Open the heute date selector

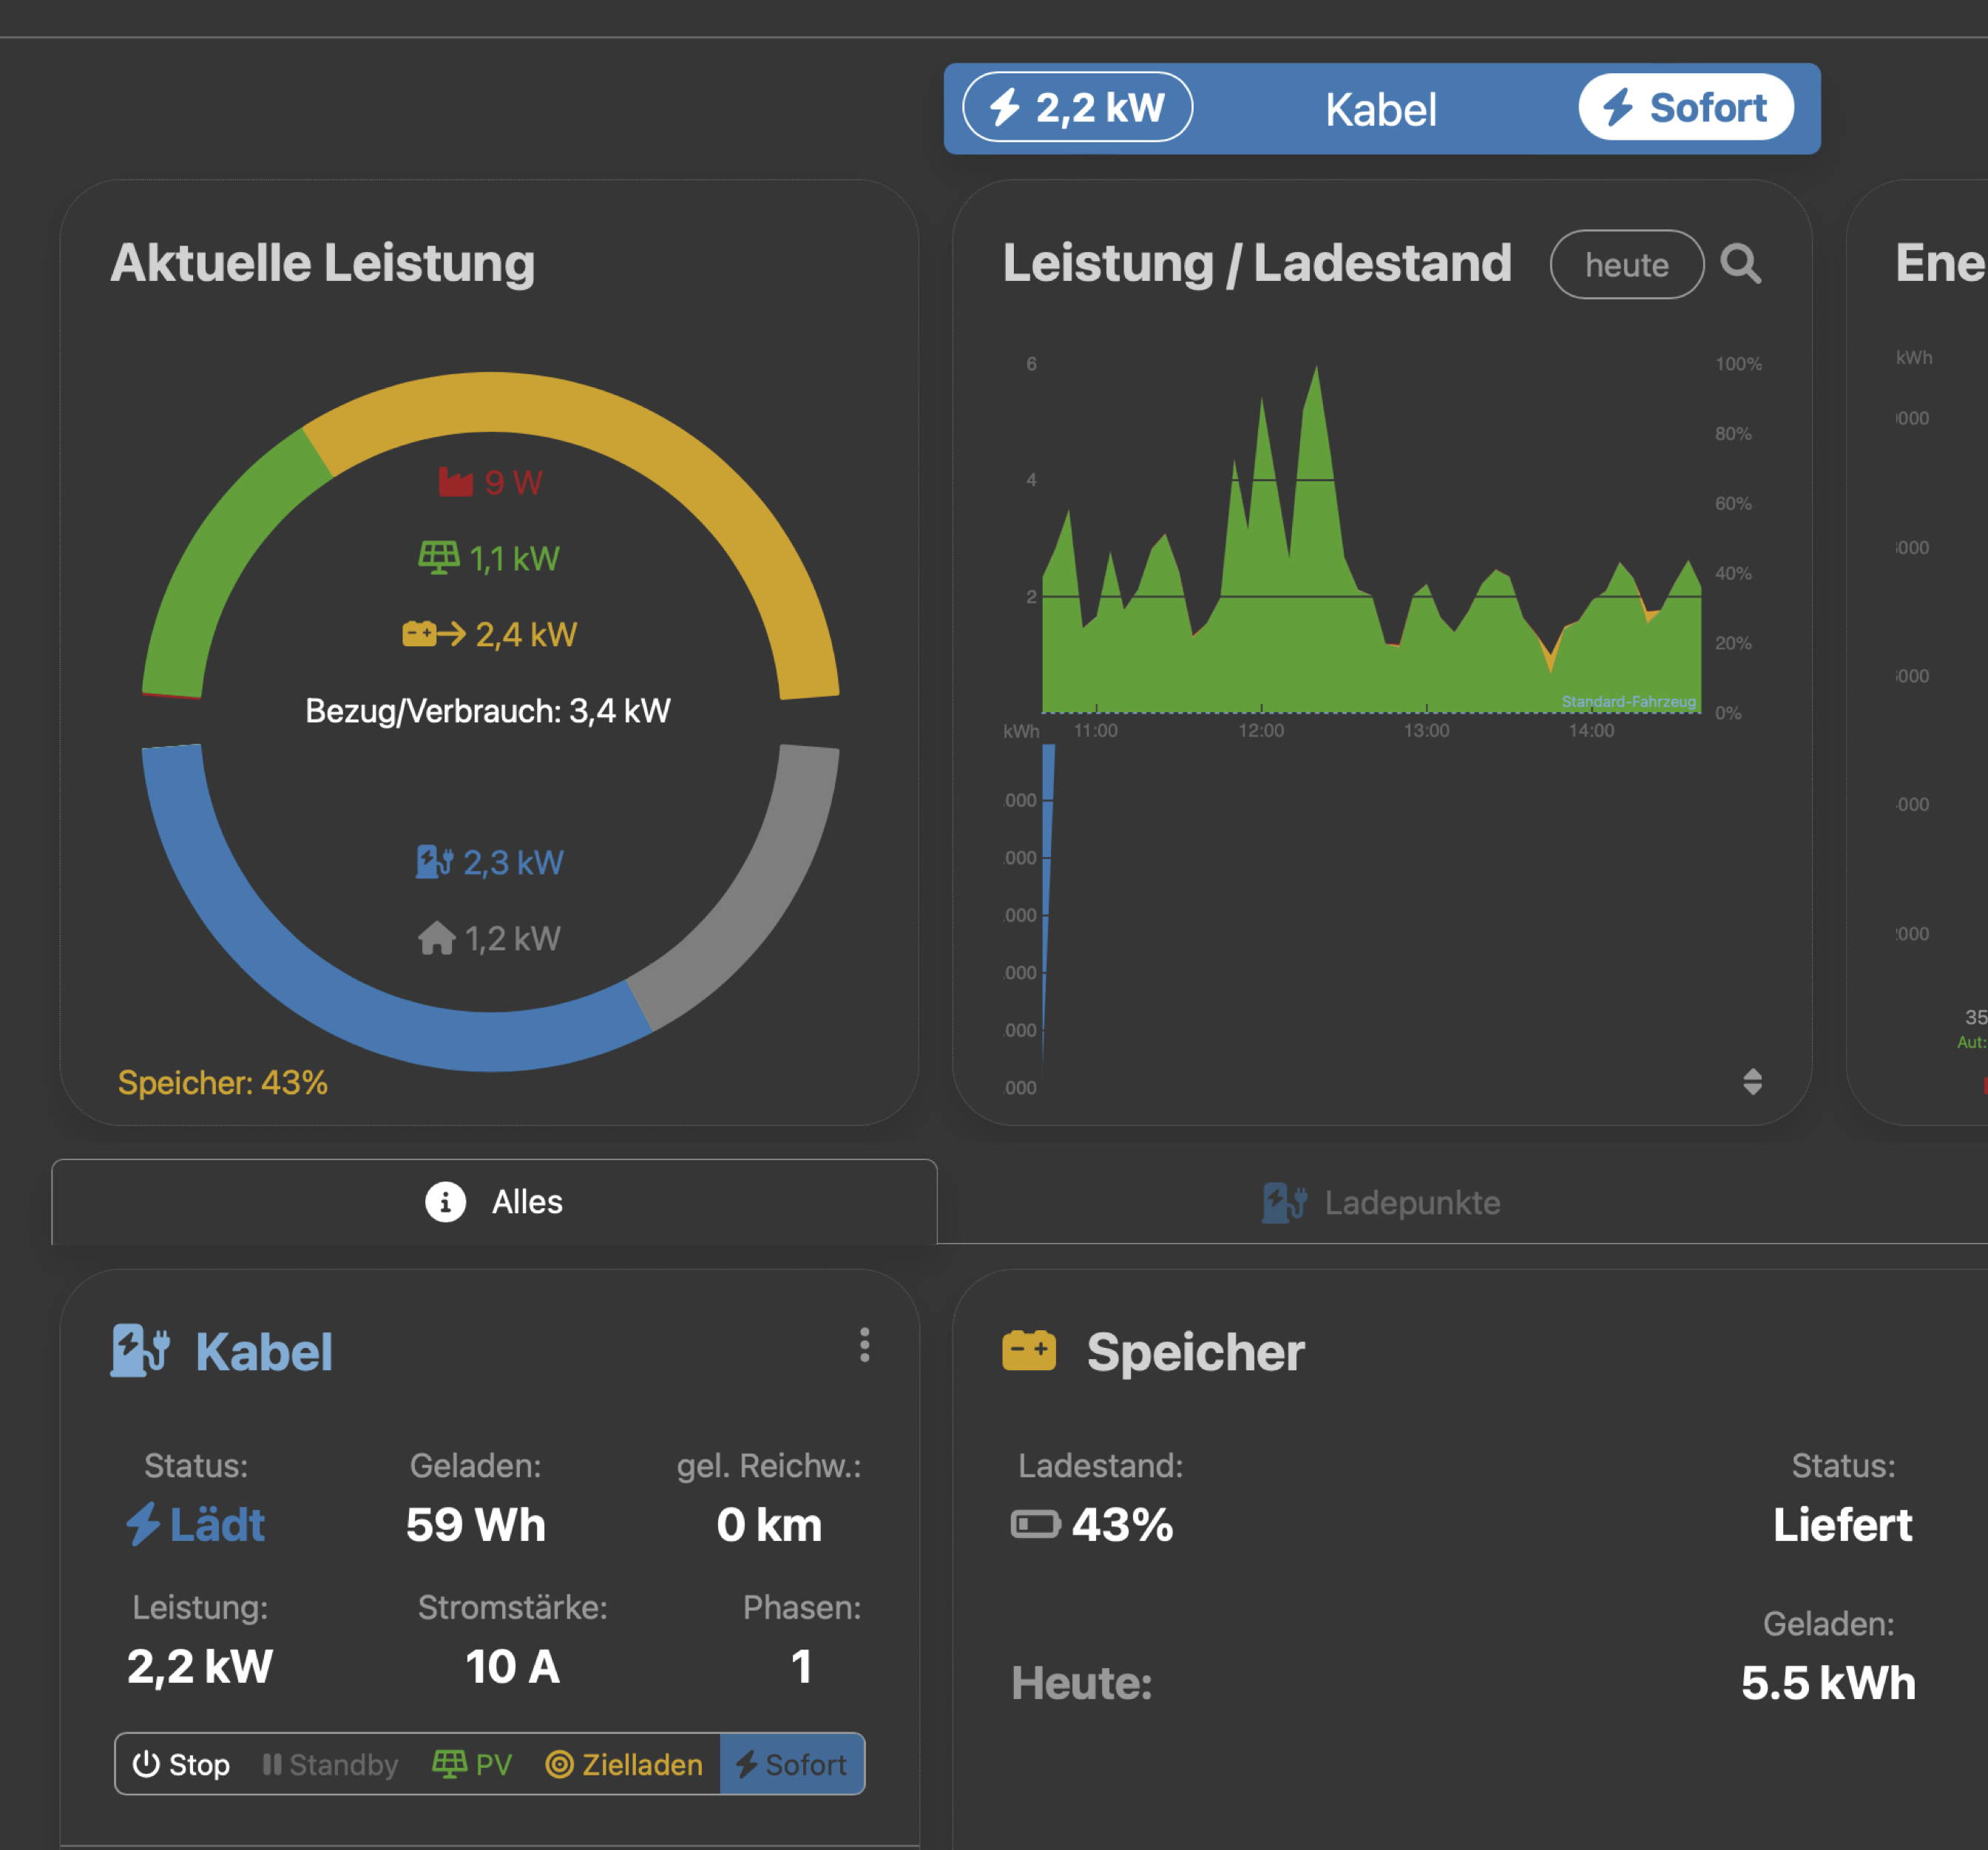pos(1626,265)
